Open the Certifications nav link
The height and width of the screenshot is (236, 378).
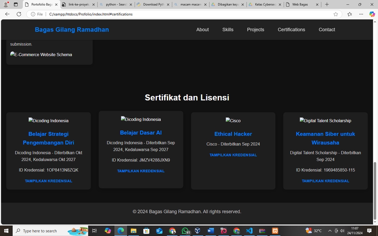click(291, 29)
